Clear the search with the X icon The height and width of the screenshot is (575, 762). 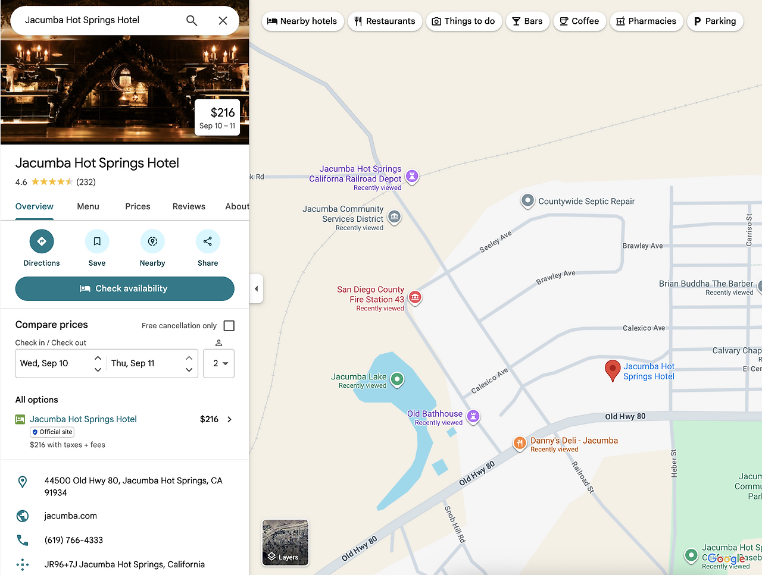223,20
